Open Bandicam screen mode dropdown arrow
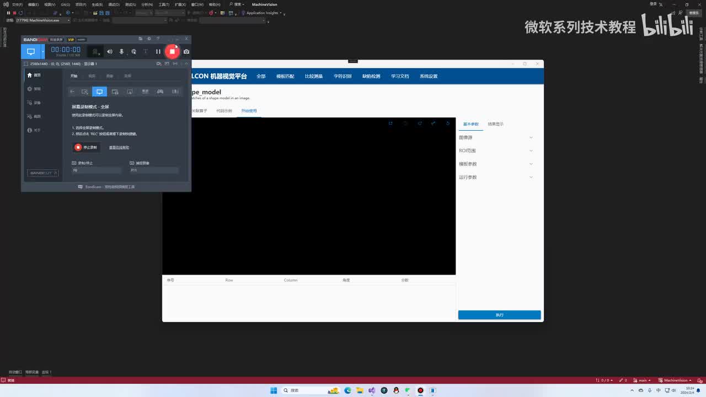The width and height of the screenshot is (706, 397). (42, 51)
